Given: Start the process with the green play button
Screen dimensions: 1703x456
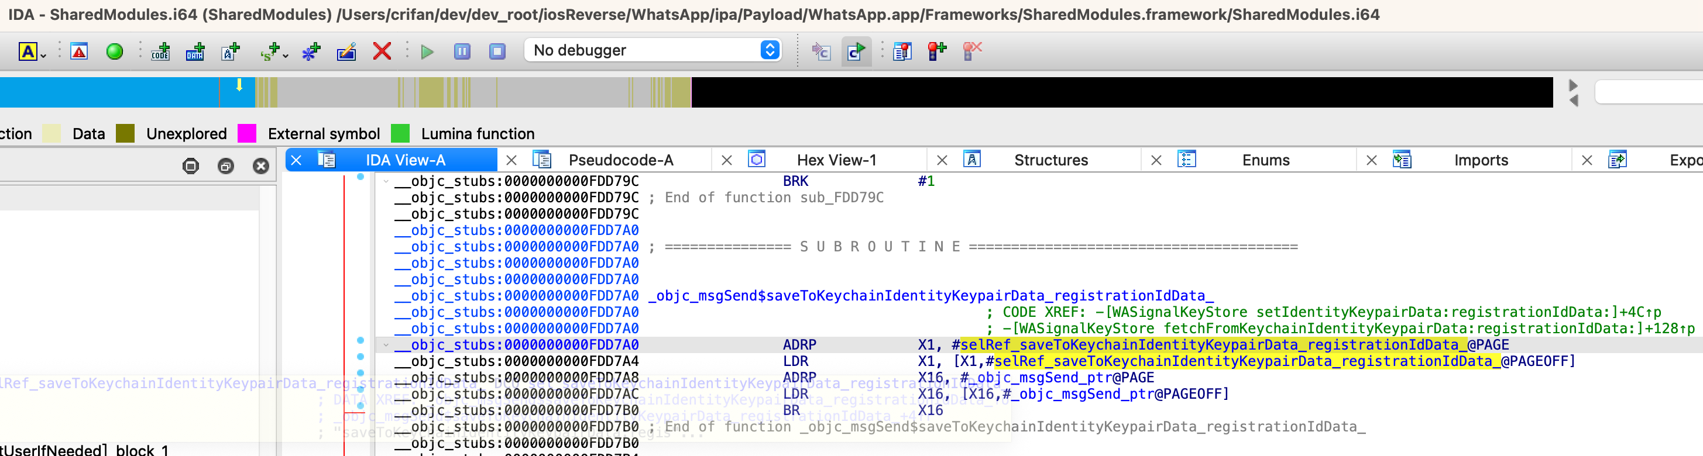Looking at the screenshot, I should tap(427, 51).
